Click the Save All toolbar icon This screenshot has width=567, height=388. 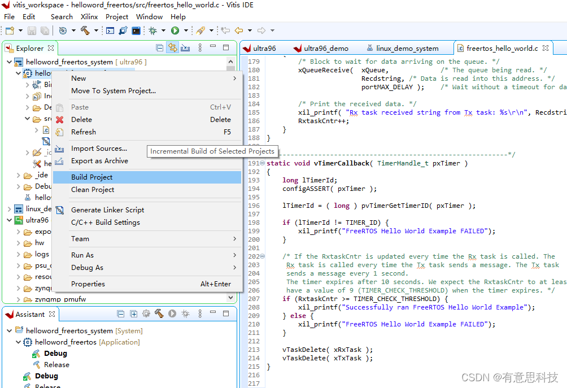click(45, 30)
